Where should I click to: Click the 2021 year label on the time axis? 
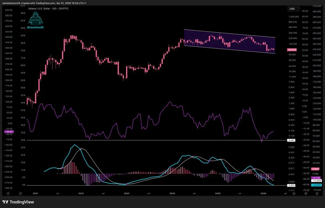[x=36, y=194]
